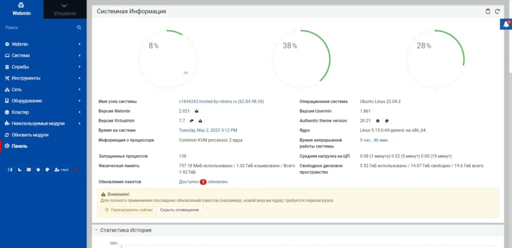Click the Ubuntu Linux 22.04.2 value
This screenshot has width=512, height=248.
pos(380,101)
